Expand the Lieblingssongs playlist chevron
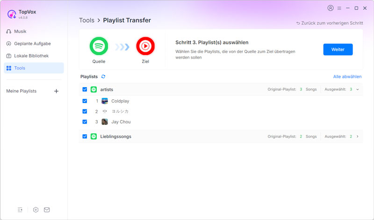Viewport: 374px width, 220px height. 358,137
